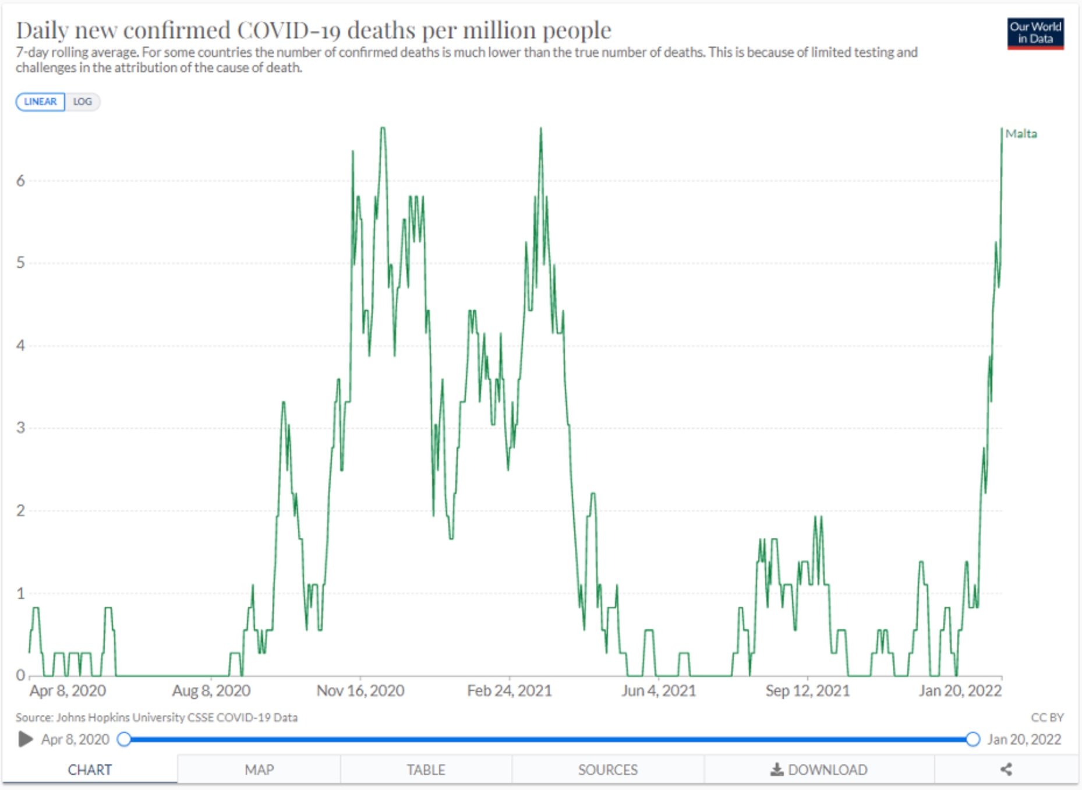Click the timeline end handle

point(973,739)
